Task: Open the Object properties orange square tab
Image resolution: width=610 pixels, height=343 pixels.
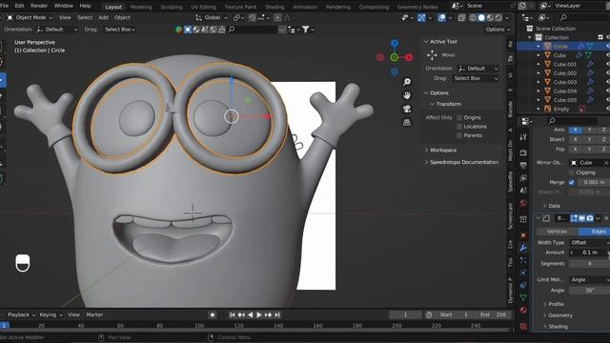Action: [523, 235]
